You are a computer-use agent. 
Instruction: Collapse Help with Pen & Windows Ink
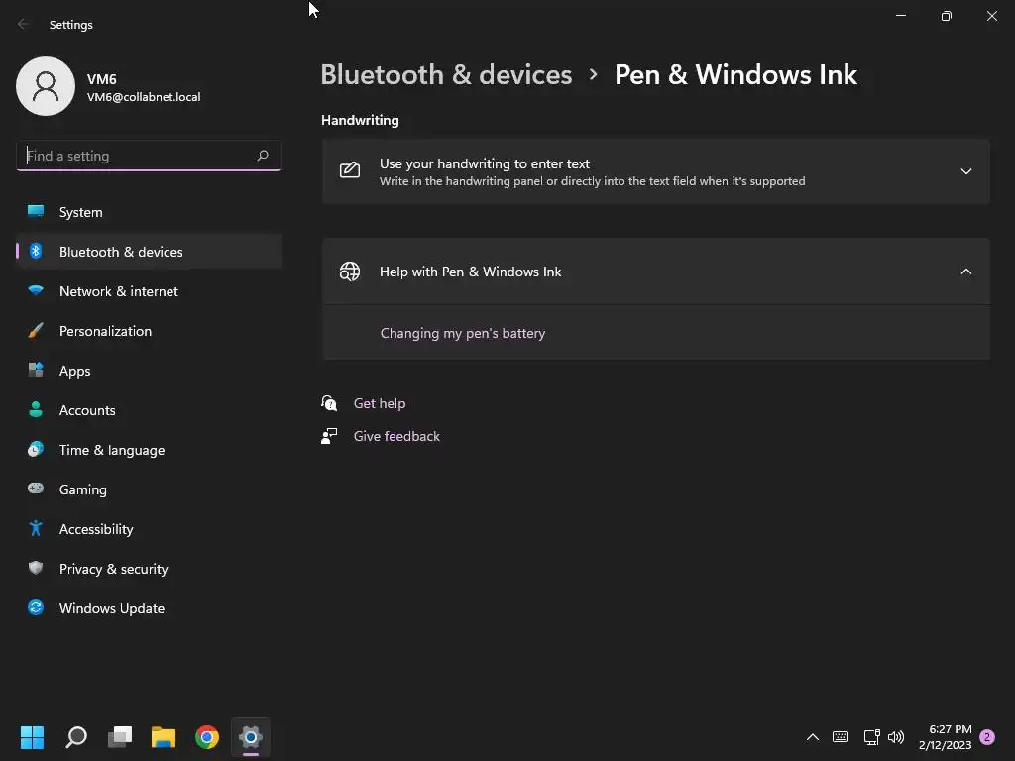click(656, 272)
